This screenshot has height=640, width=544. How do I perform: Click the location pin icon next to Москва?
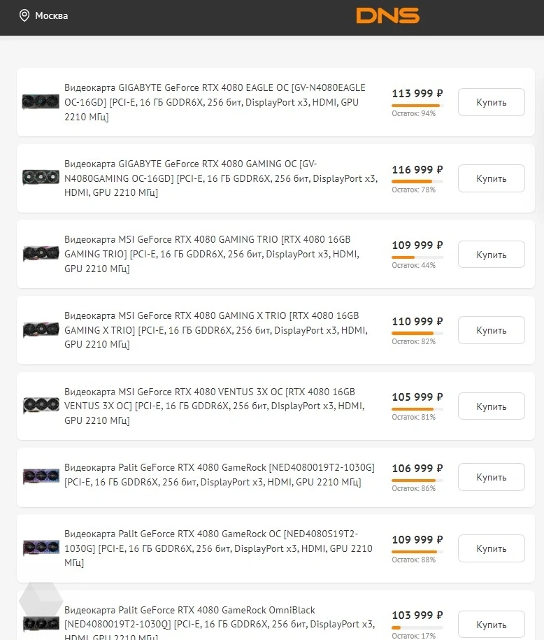coord(24,15)
